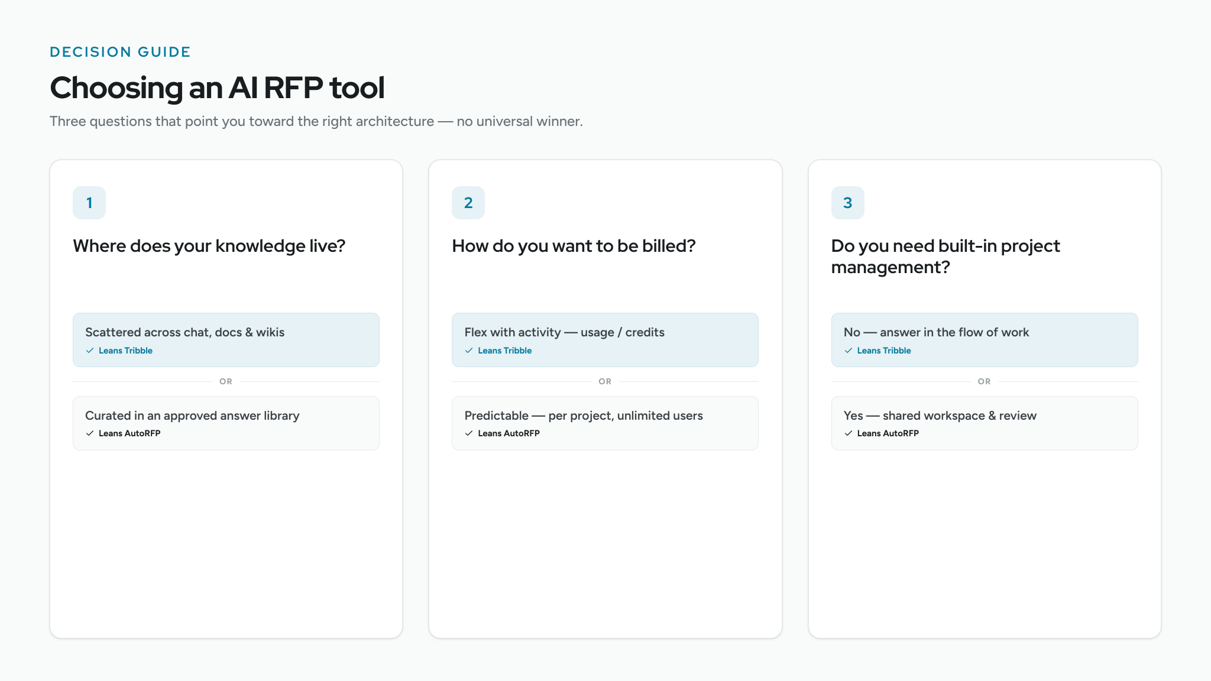Click the checkmark icon under "Scattered across chat, docs & wikis"
The image size is (1211, 681).
(x=90, y=351)
